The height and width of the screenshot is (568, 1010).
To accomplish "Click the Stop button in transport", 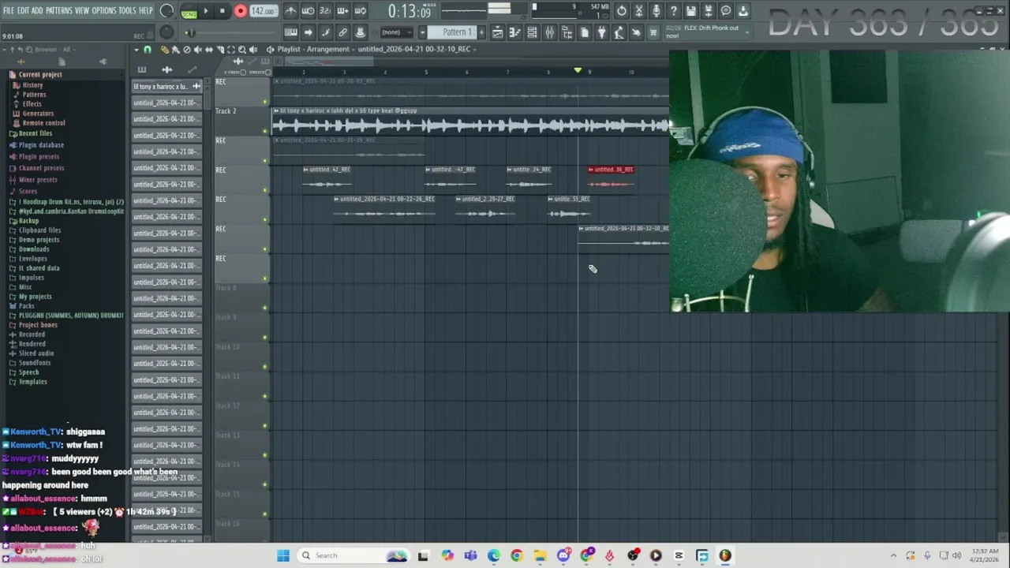I will tap(223, 11).
